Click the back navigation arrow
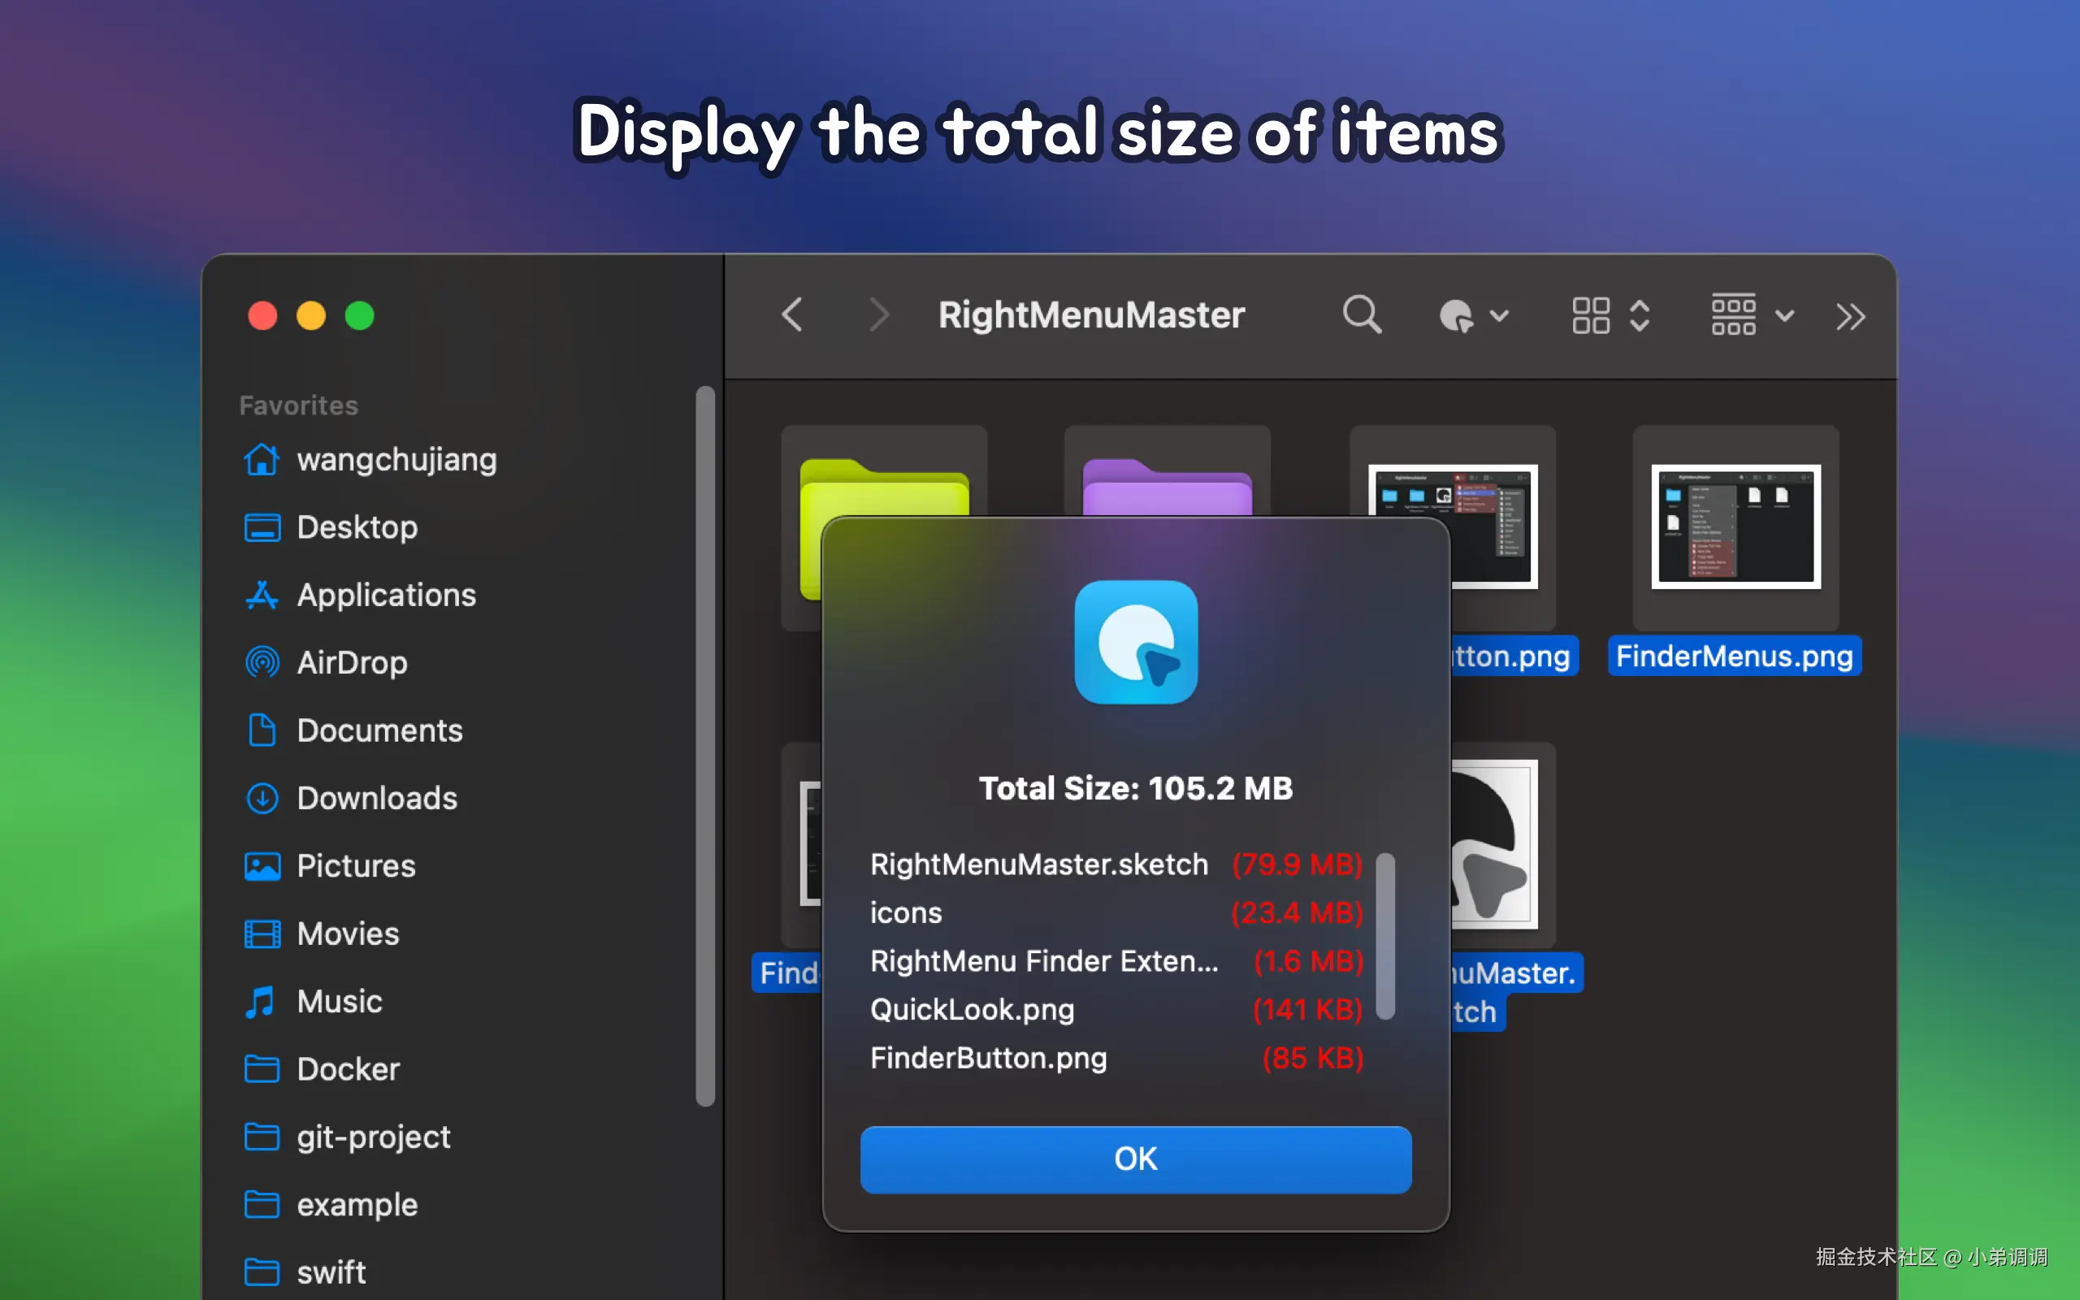Screen dimensions: 2080x1300 (x=792, y=314)
